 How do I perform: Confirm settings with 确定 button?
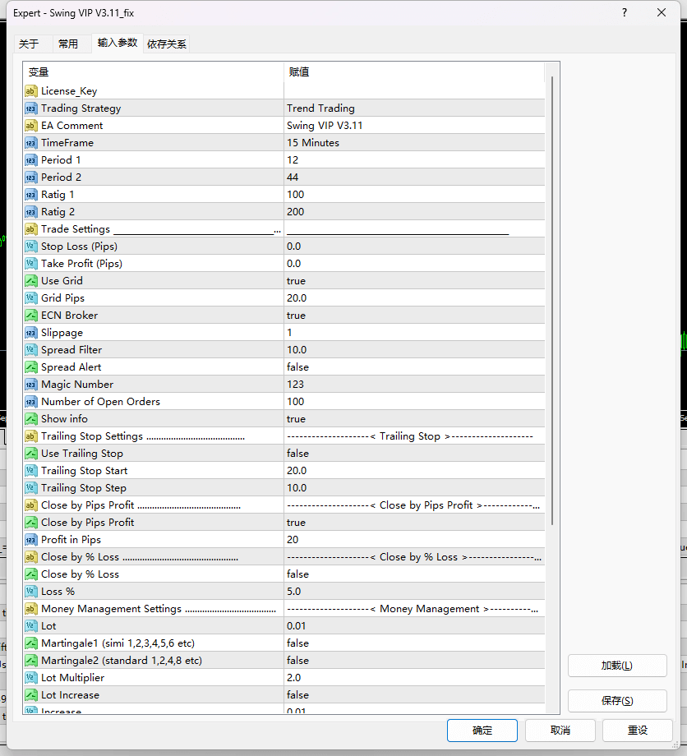(x=482, y=730)
